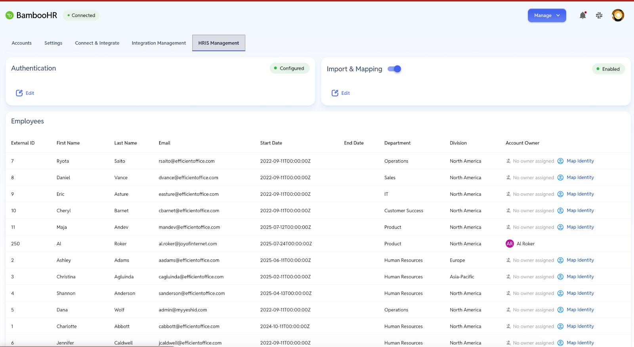Click no-owner icon in Ashley Adams row
The image size is (634, 347).
pos(508,260)
